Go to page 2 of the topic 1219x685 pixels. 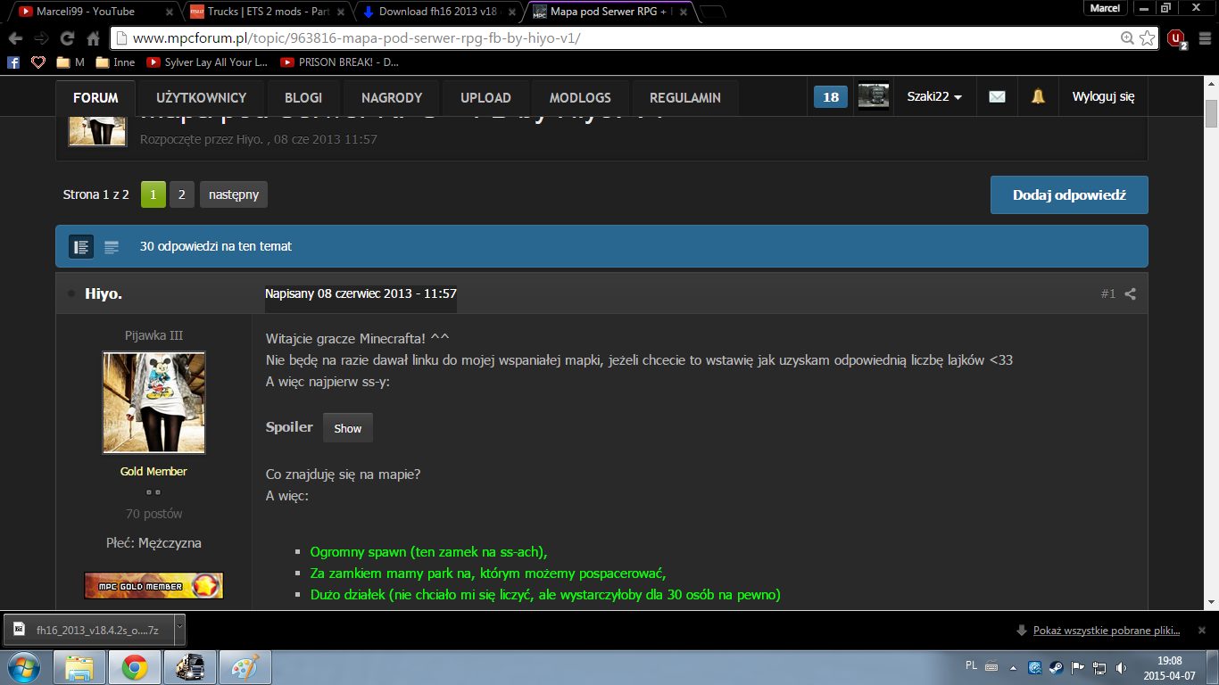pos(181,194)
